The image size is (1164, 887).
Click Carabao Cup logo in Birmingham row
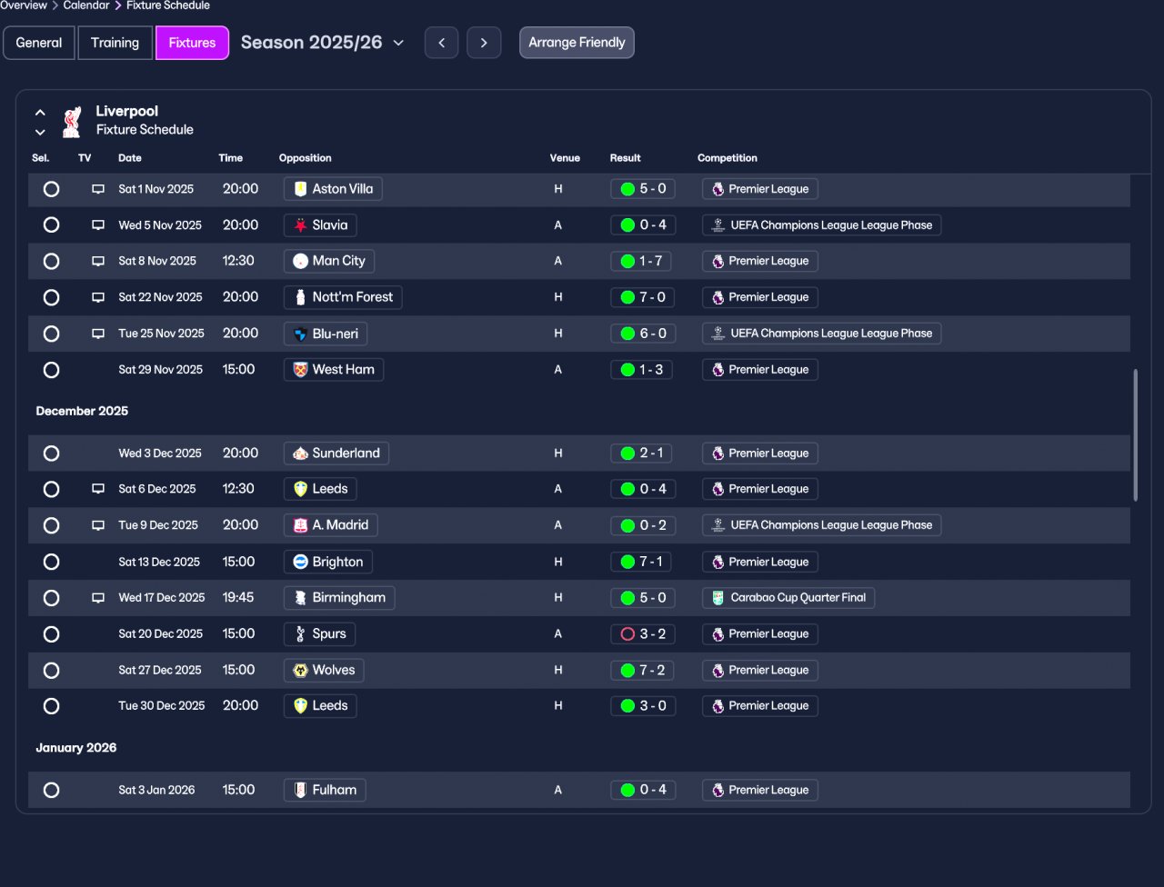(x=717, y=598)
